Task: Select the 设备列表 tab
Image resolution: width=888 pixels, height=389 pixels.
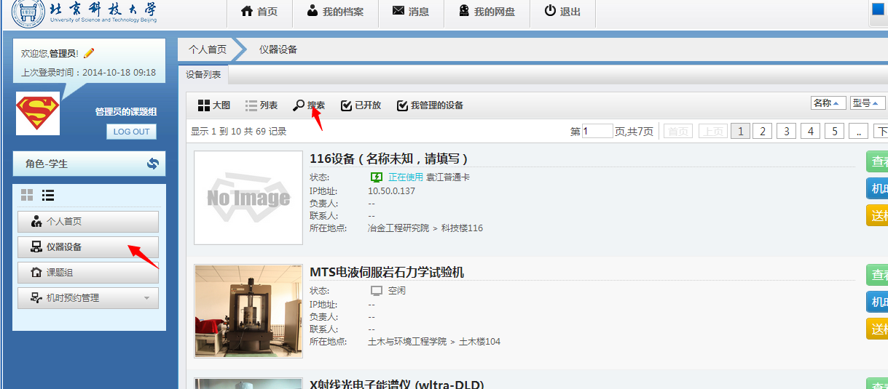Action: (x=203, y=74)
